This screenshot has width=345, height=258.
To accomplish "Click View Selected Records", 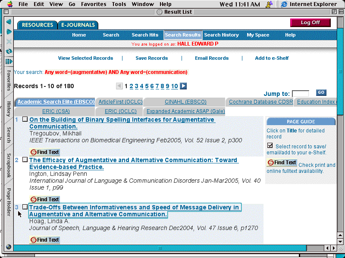I will 85,58.
